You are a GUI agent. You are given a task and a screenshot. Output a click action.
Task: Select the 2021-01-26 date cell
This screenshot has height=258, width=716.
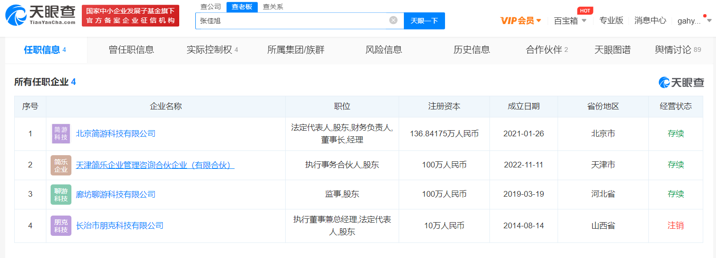click(x=524, y=134)
